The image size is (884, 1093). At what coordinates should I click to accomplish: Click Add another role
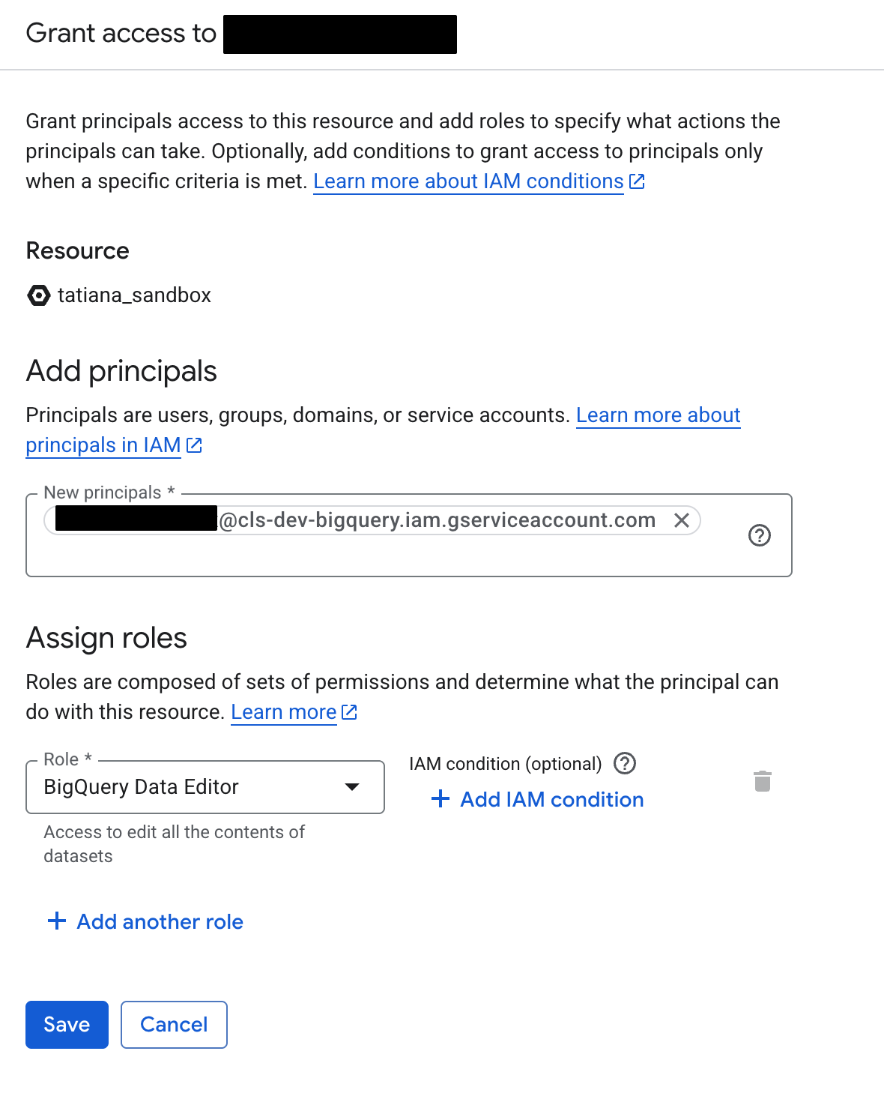159,921
